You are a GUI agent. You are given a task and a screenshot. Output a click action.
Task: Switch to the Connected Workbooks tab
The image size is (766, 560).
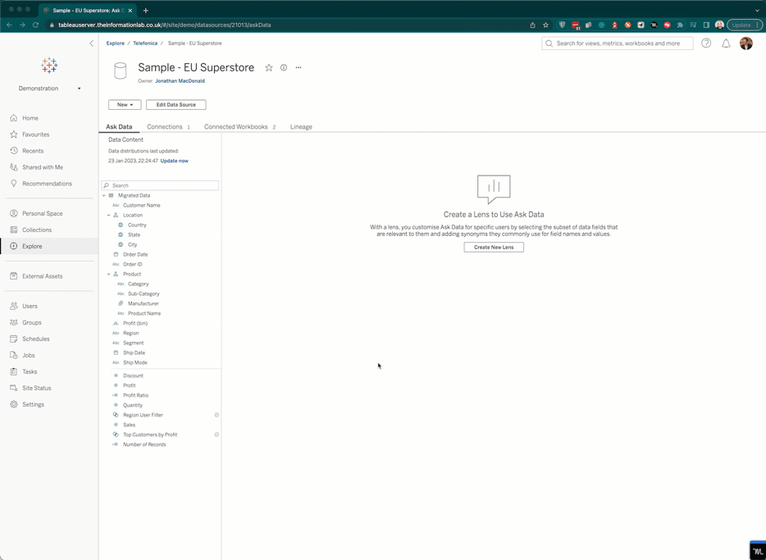239,127
